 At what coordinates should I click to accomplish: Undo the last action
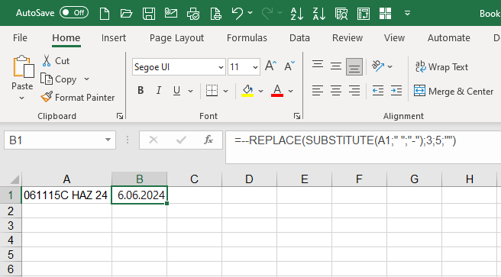click(x=237, y=14)
